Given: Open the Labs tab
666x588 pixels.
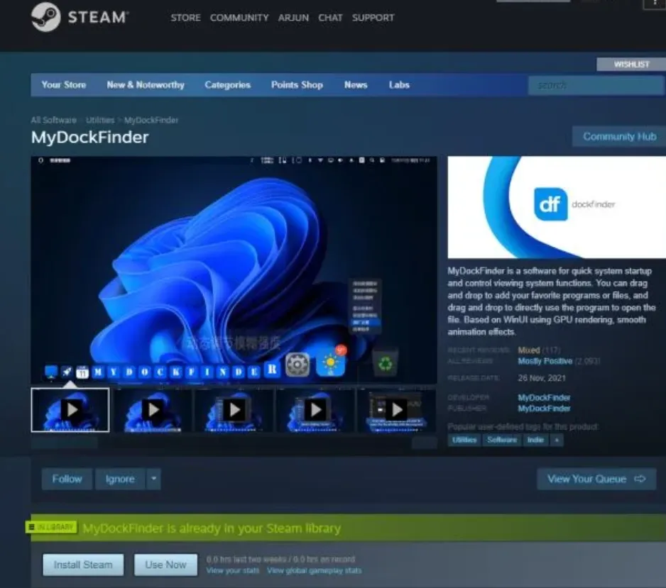Looking at the screenshot, I should tap(399, 85).
